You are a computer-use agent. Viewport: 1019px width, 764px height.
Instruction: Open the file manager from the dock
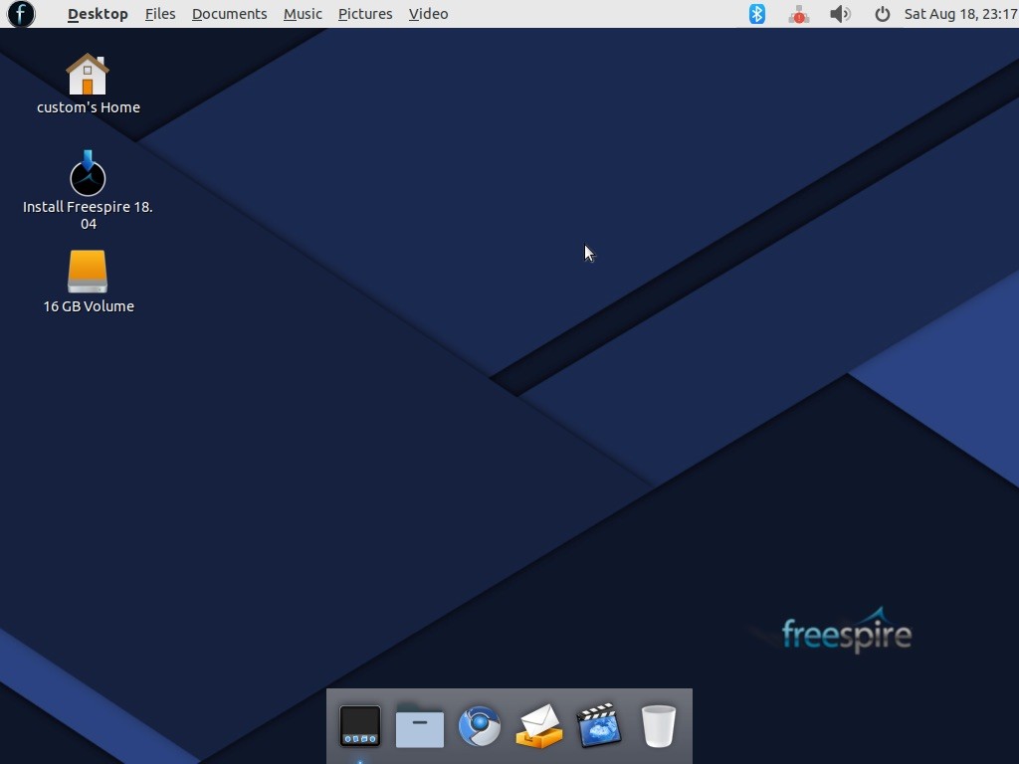pos(420,726)
